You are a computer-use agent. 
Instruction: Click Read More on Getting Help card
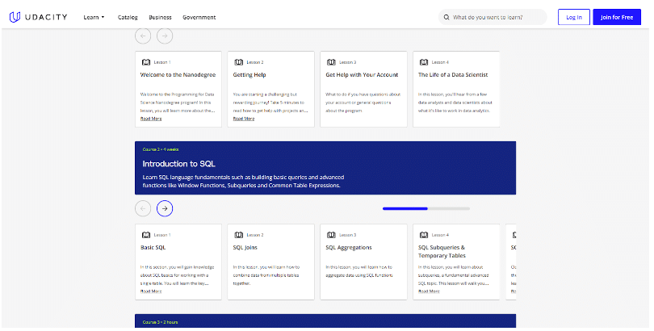[x=244, y=119]
